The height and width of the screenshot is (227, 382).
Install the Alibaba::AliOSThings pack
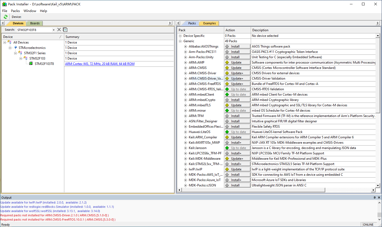coord(237,46)
